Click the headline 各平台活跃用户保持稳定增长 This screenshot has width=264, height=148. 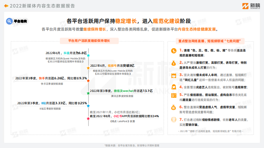102,21
